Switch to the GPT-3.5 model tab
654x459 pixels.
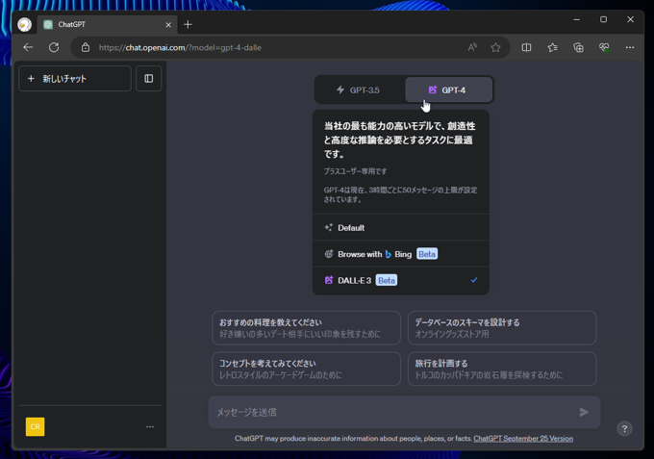click(x=360, y=89)
